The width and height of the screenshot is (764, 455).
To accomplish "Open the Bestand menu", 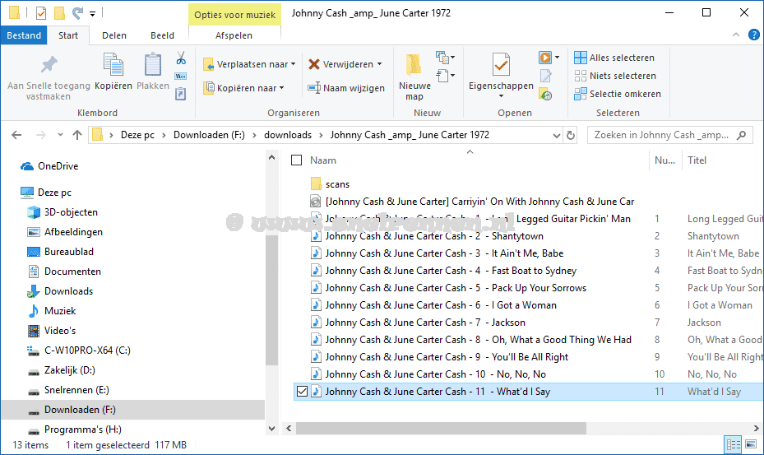I will 24,35.
